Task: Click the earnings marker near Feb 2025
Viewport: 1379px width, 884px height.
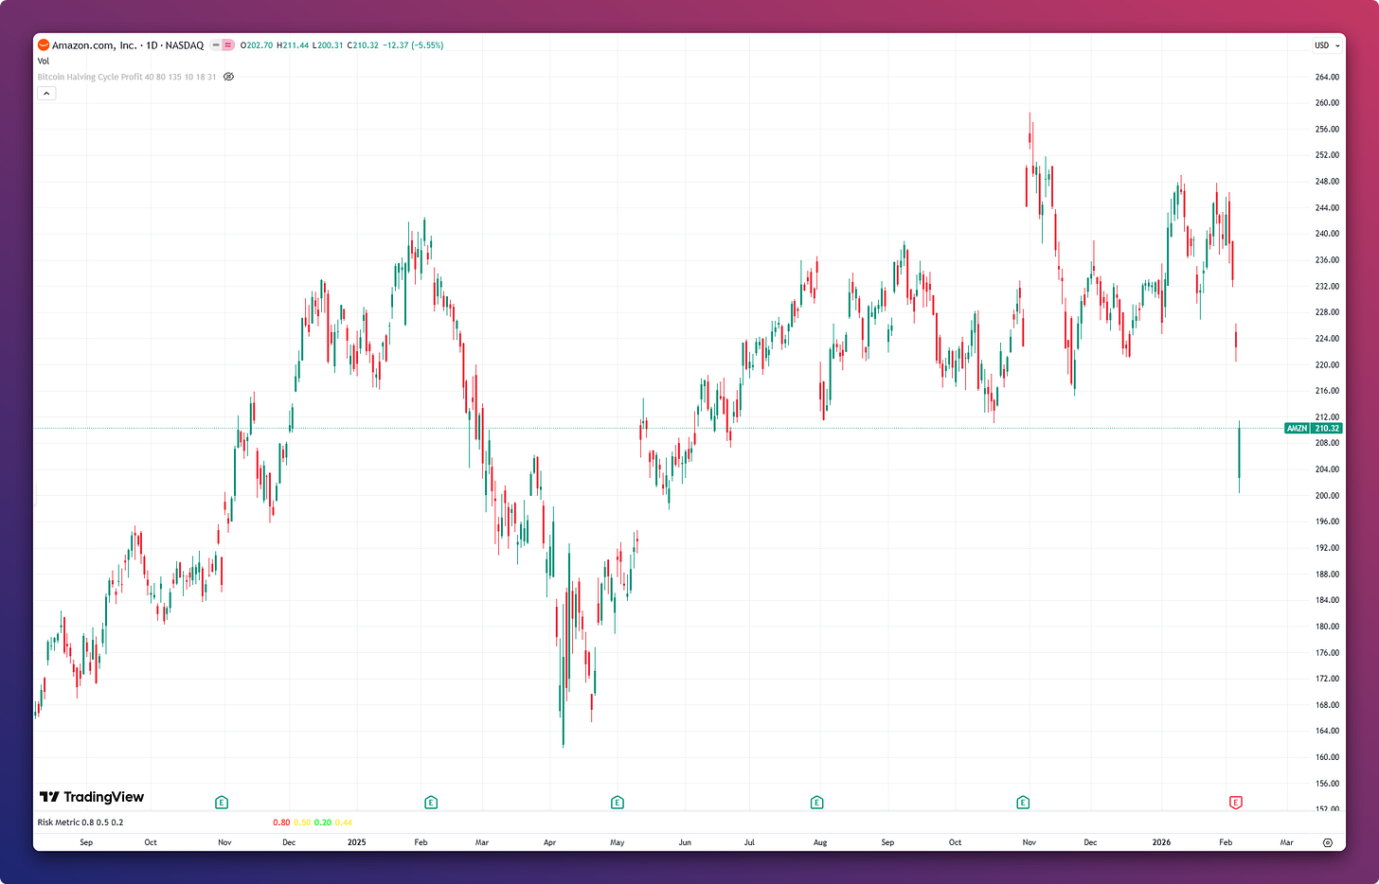Action: 431,803
